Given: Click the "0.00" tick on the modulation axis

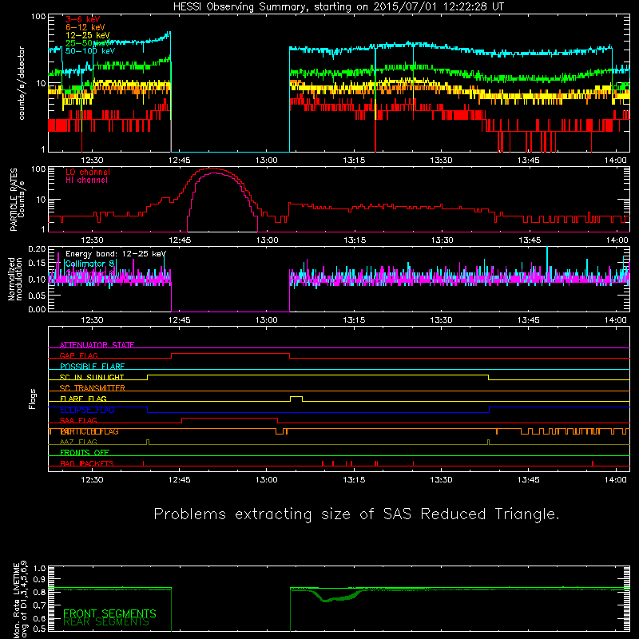Looking at the screenshot, I should pos(37,309).
